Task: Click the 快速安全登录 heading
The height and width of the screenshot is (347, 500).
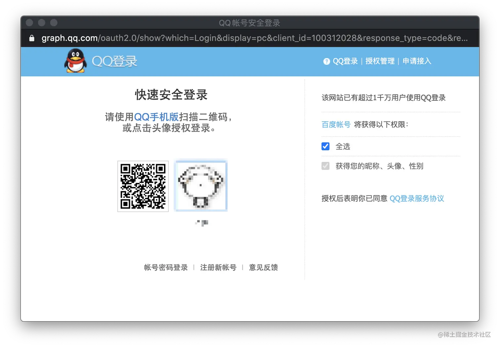Action: (x=171, y=95)
